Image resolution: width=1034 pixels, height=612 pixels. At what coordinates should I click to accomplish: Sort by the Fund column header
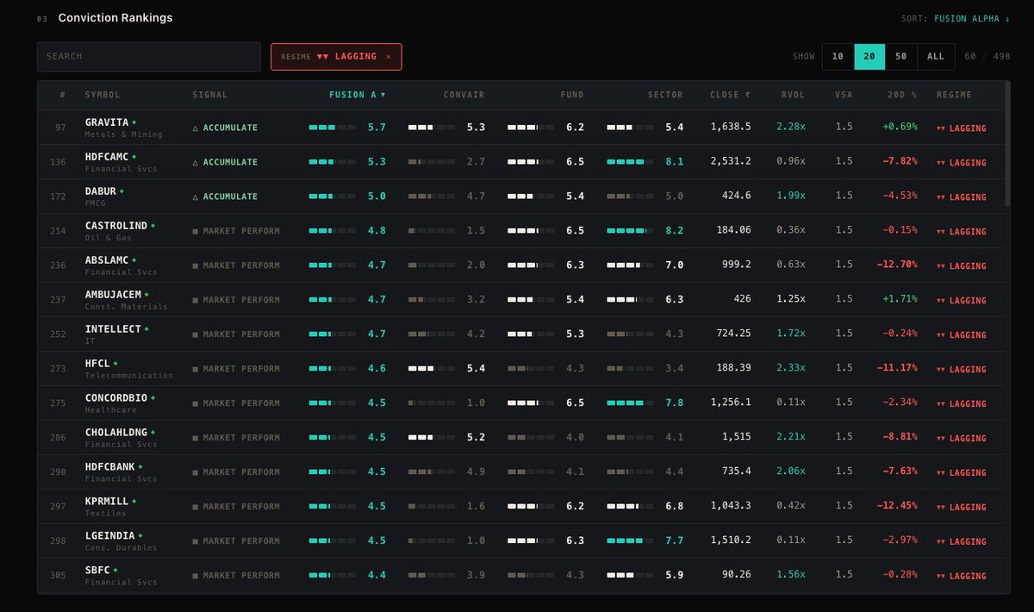(571, 95)
